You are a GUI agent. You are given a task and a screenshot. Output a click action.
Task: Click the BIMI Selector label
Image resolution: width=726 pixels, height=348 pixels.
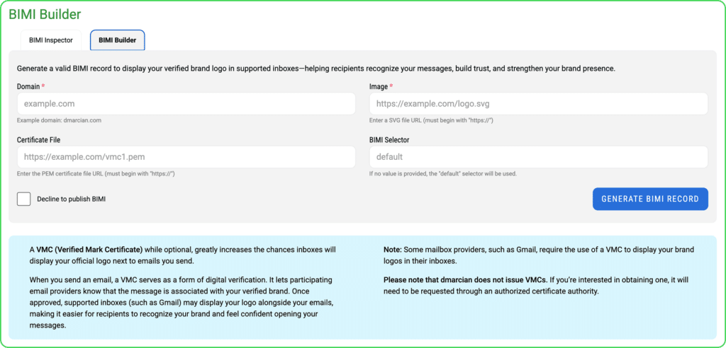(x=389, y=139)
